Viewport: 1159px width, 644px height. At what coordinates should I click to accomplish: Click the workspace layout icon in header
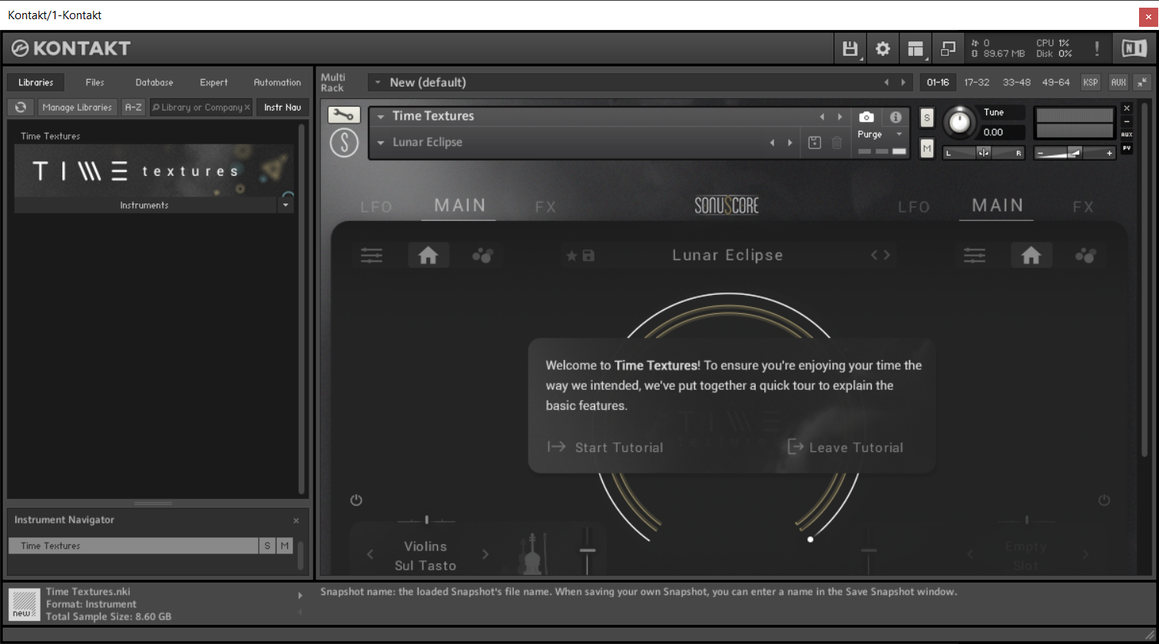pyautogui.click(x=915, y=49)
